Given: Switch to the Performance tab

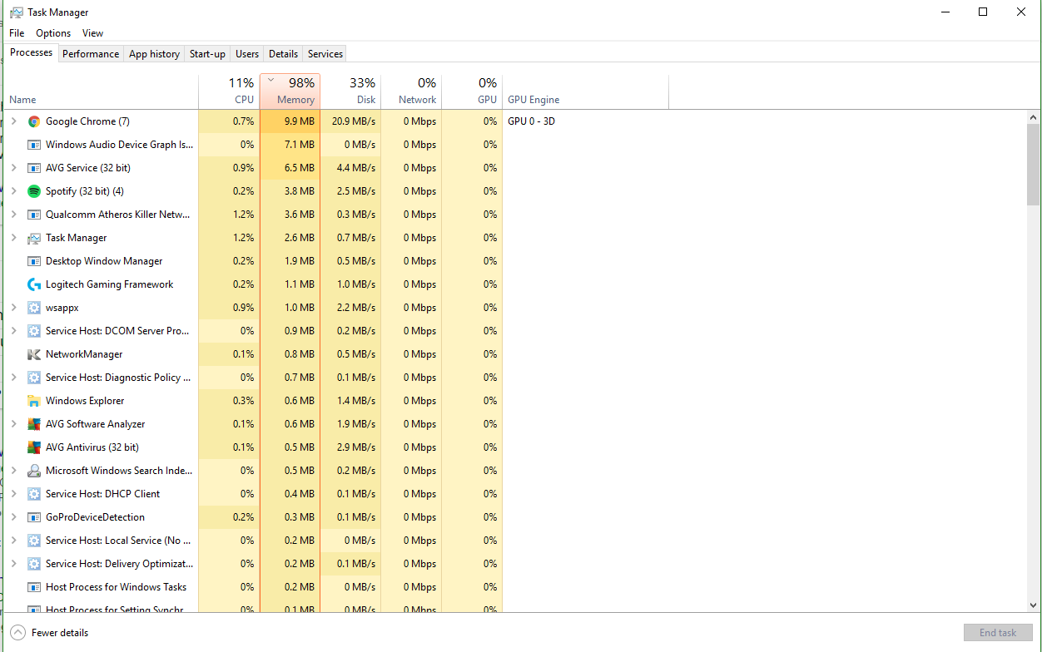Looking at the screenshot, I should [x=91, y=54].
